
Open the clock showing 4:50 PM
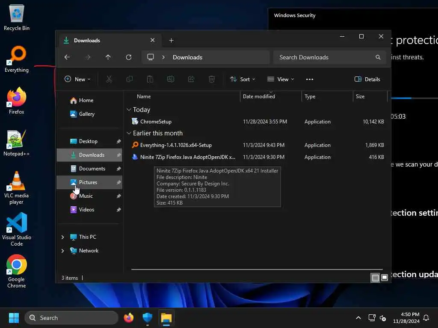click(x=406, y=318)
